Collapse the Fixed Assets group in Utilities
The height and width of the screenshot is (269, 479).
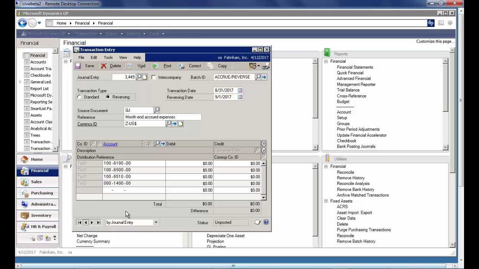pyautogui.click(x=326, y=201)
